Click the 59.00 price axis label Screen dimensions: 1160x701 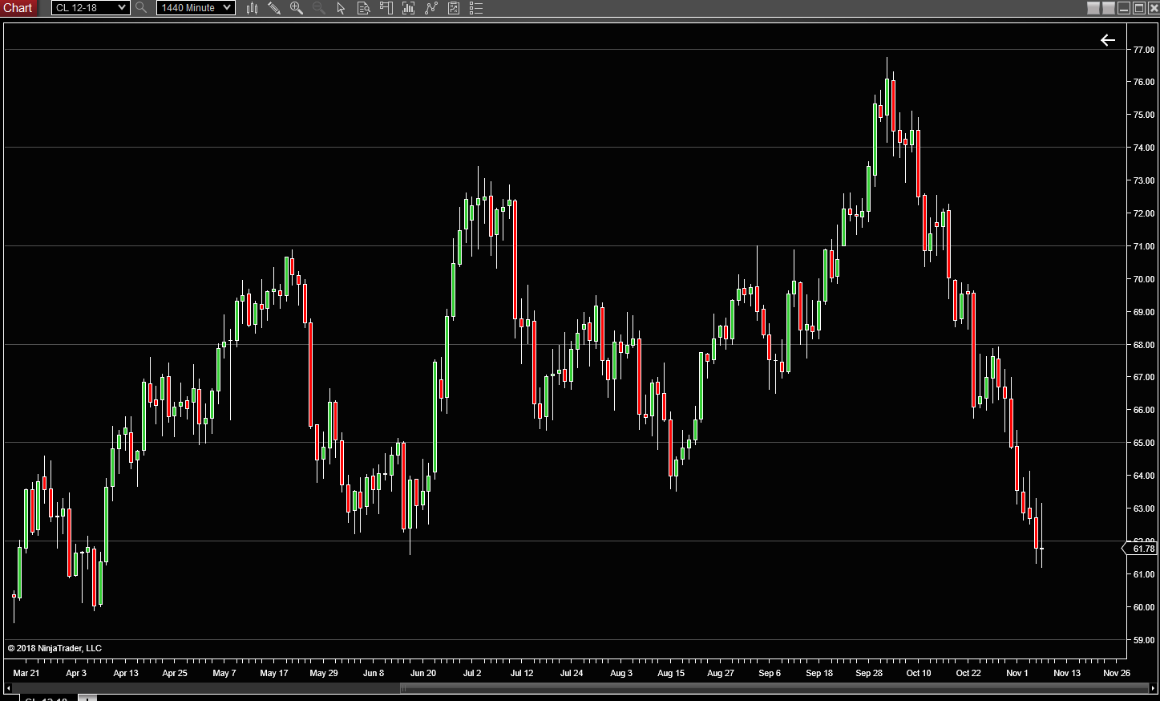point(1144,640)
